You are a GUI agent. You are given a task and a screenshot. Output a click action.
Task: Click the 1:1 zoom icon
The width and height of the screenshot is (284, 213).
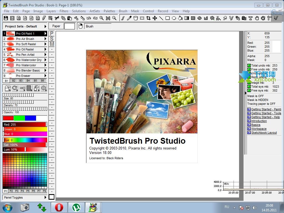click(108, 18)
